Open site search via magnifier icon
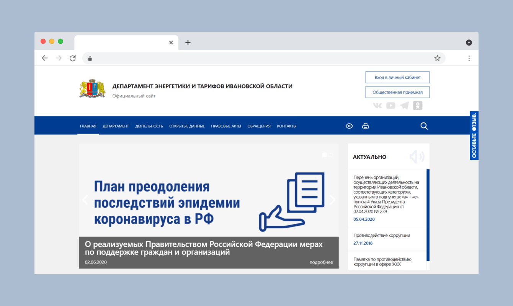513x306 pixels. pos(424,126)
